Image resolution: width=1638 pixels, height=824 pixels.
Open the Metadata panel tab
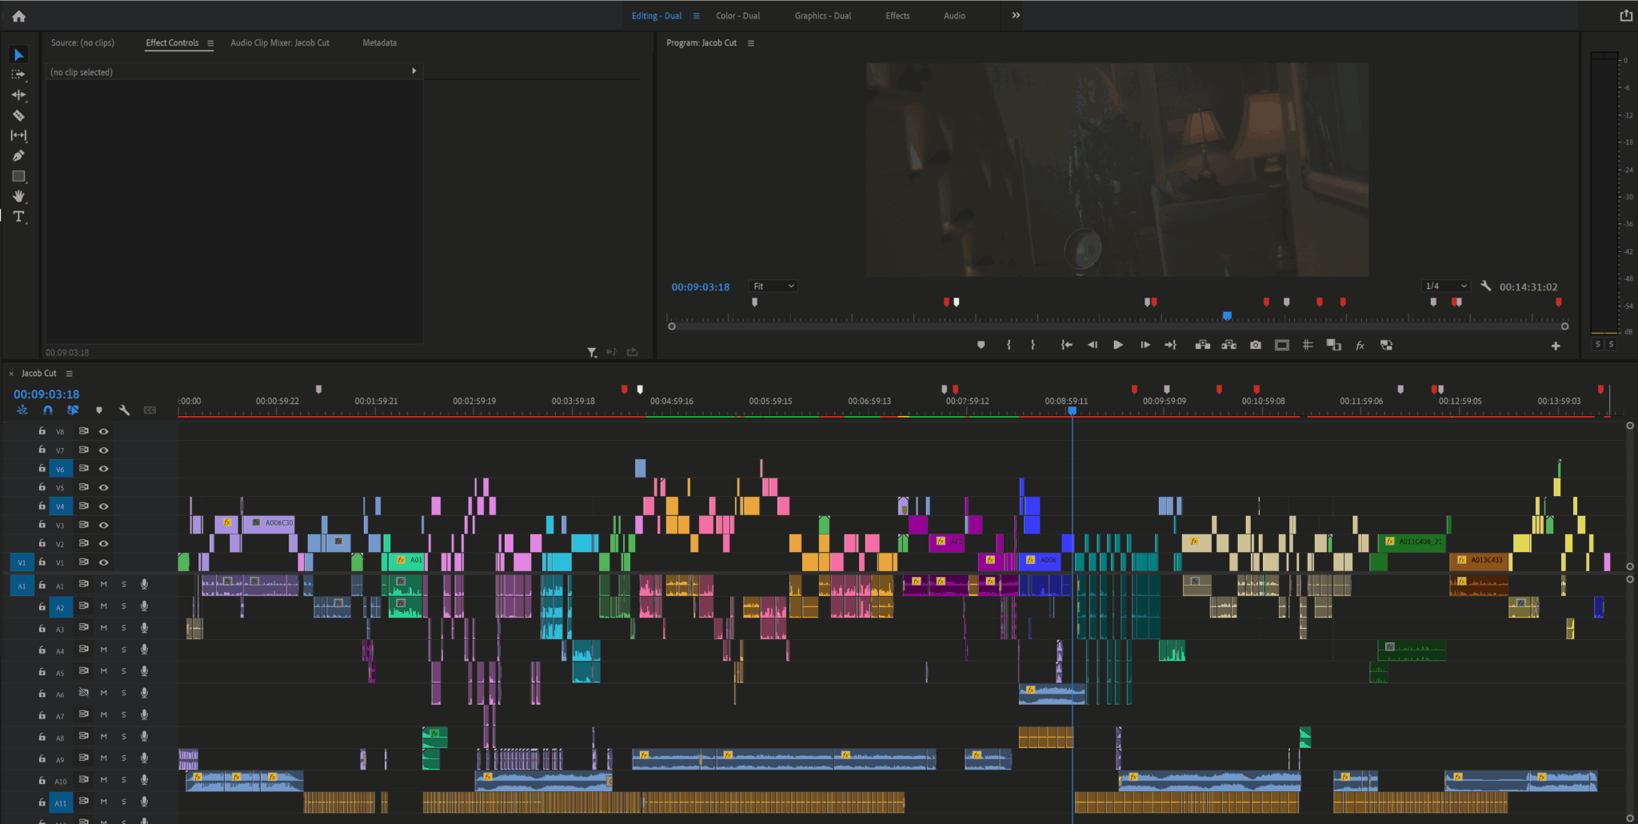[379, 43]
